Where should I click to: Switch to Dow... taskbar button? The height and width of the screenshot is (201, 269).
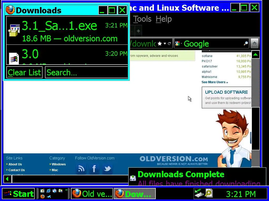pos(135,194)
